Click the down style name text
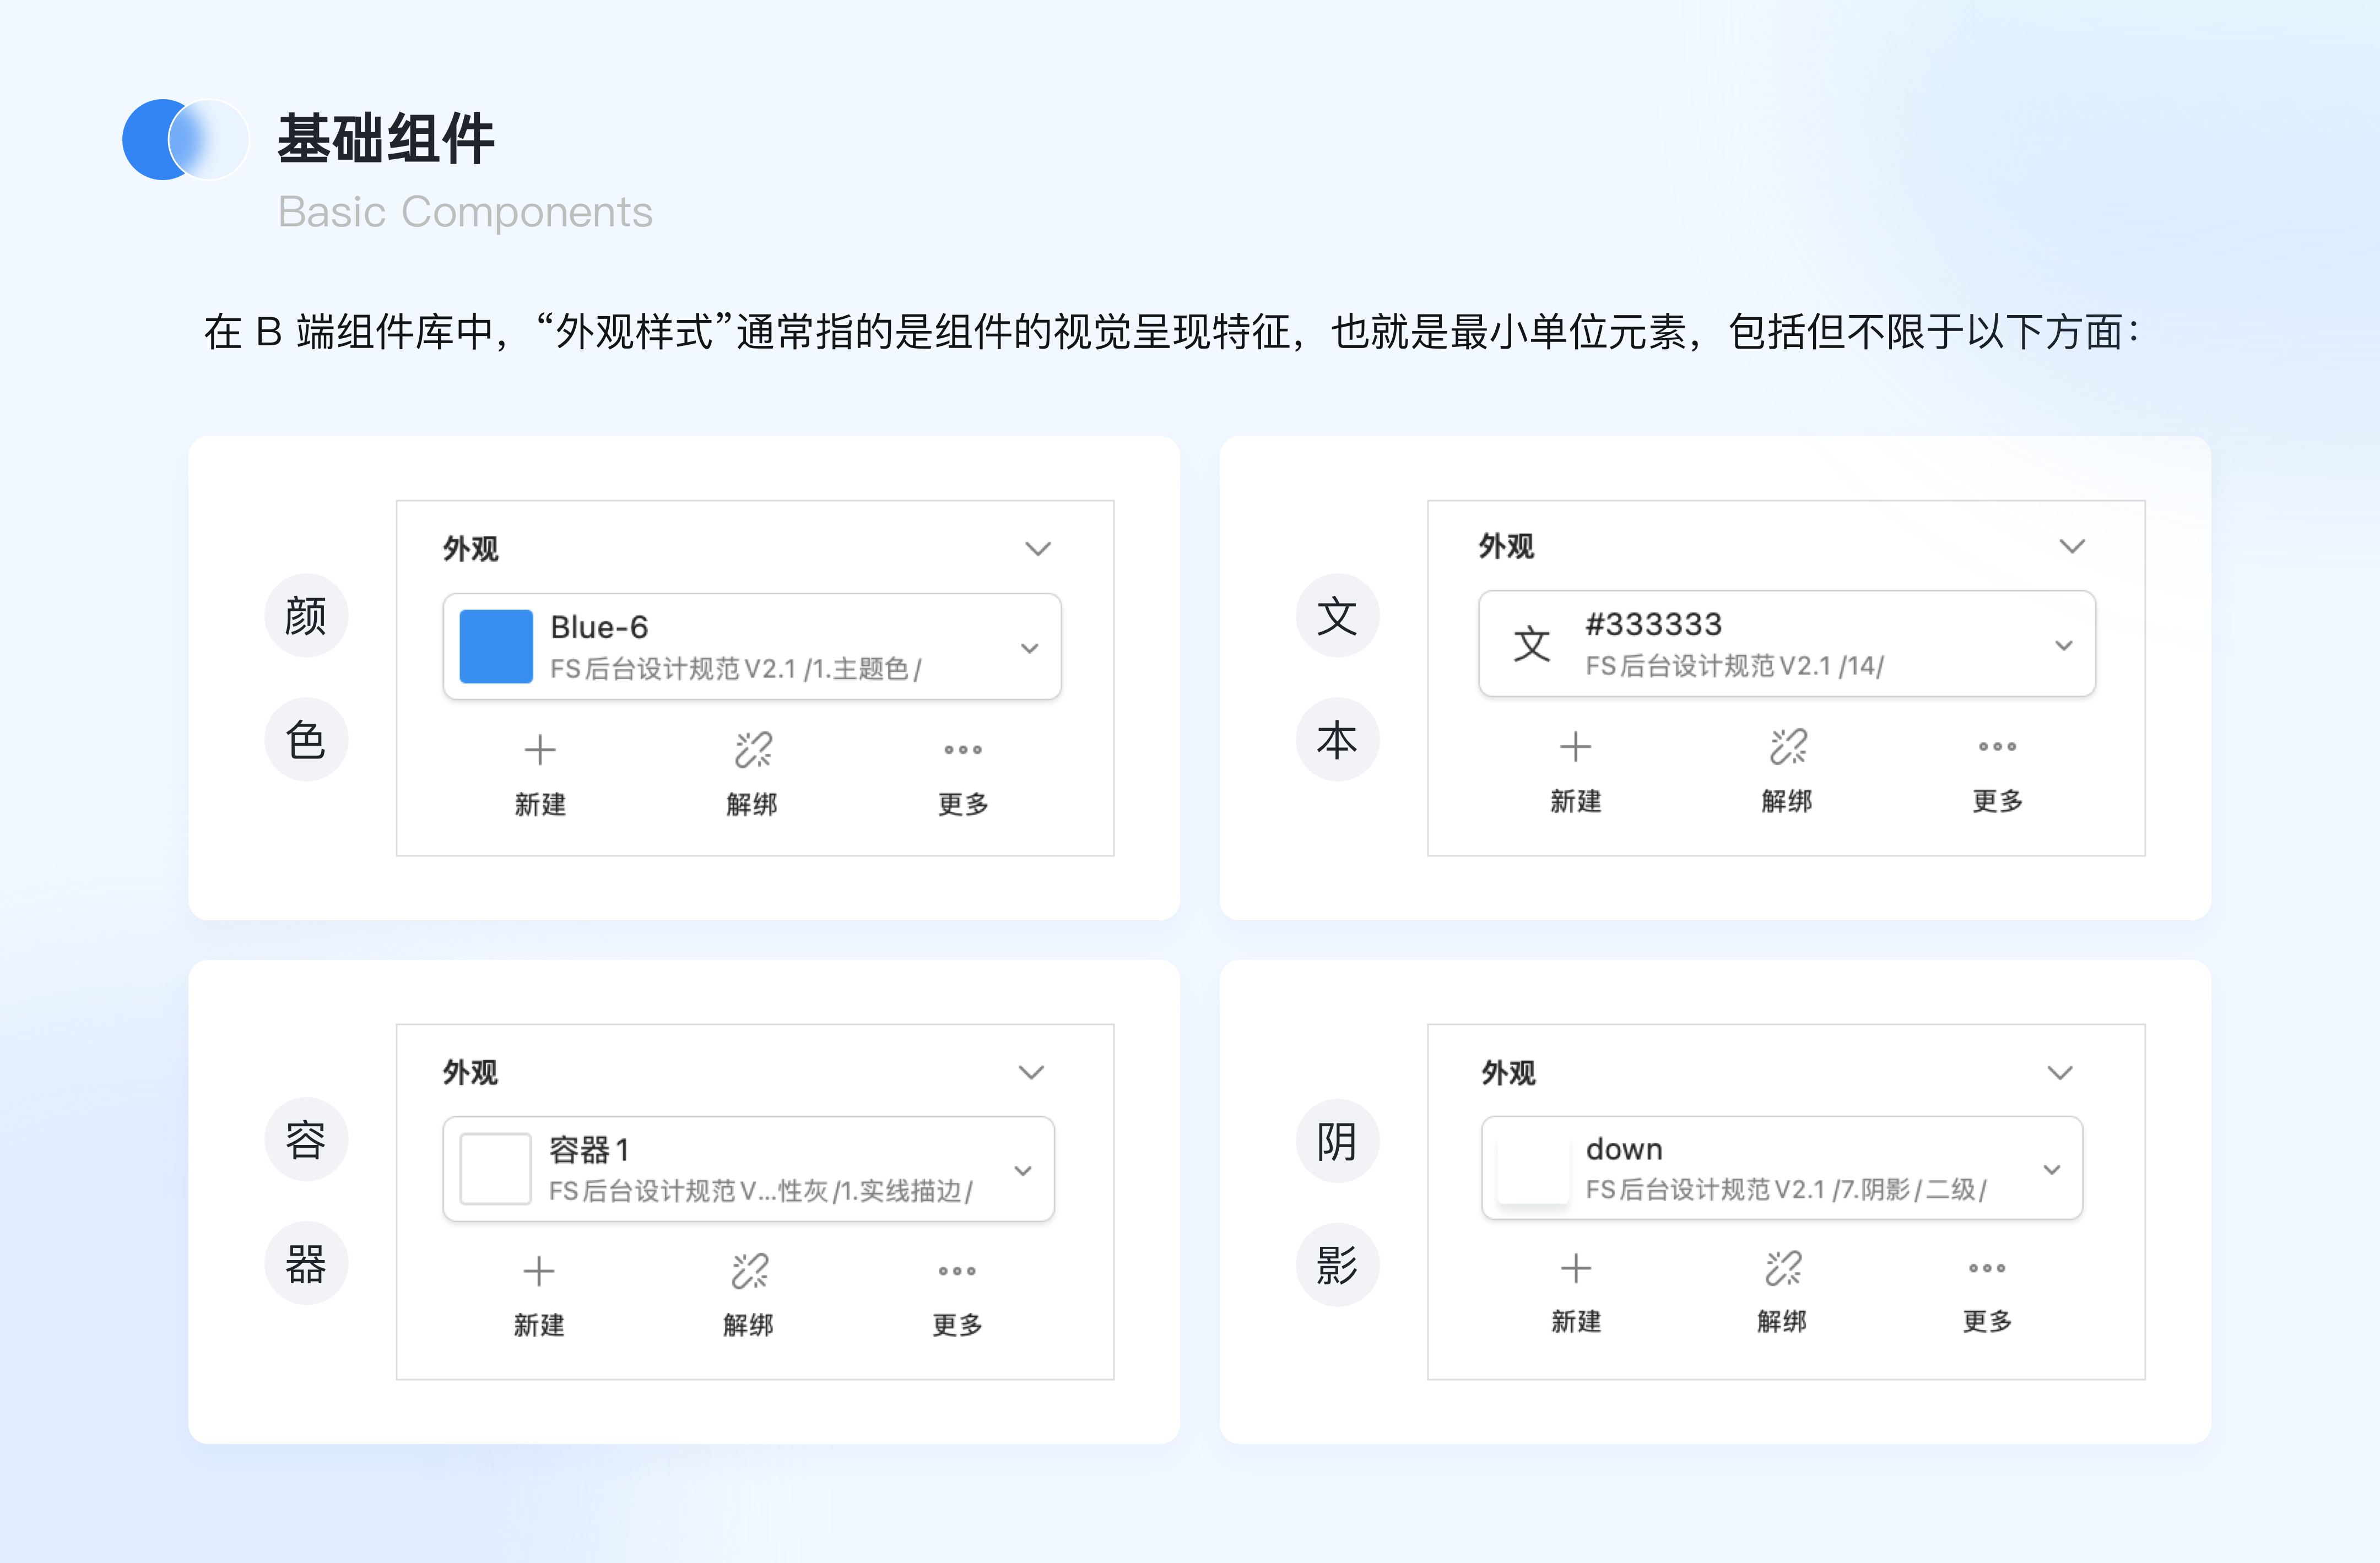The image size is (2380, 1563). pyautogui.click(x=1624, y=1149)
